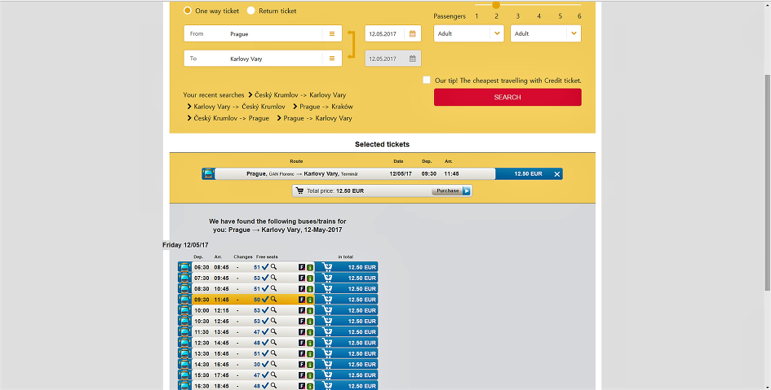
Task: View seat details for 07:30 bus
Action: tap(274, 278)
